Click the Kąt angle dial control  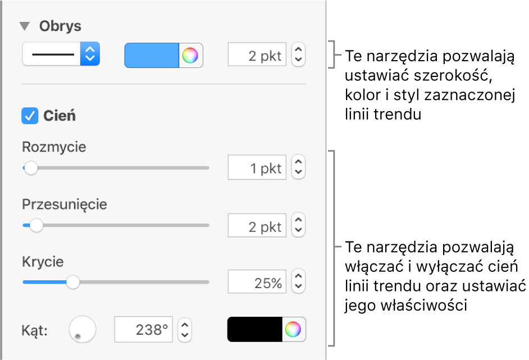coord(82,330)
